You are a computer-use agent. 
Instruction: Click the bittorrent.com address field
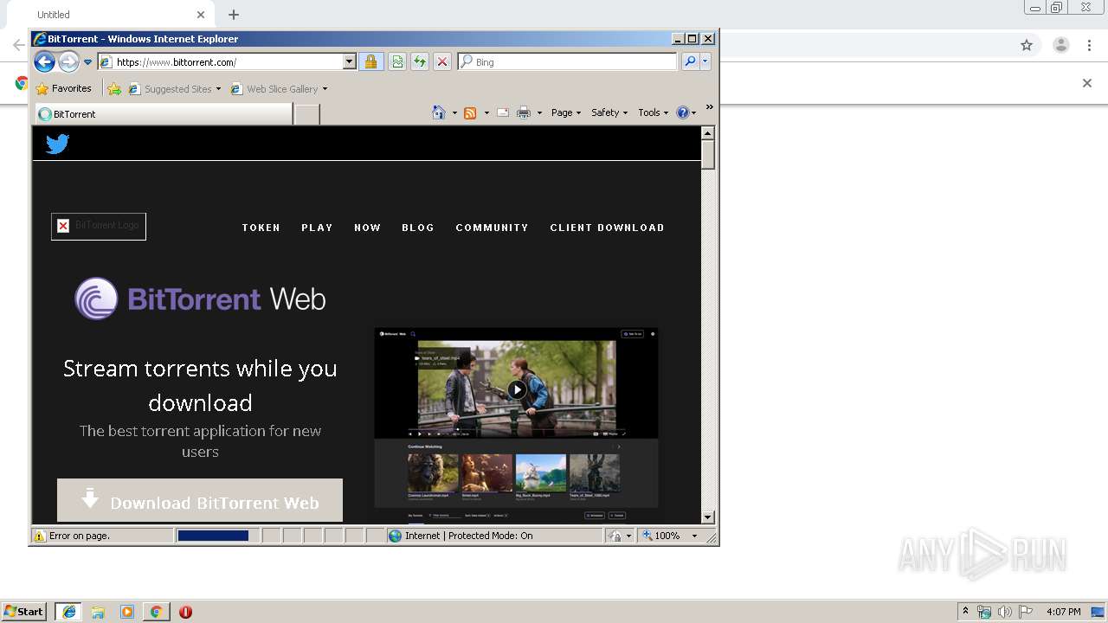pos(227,61)
